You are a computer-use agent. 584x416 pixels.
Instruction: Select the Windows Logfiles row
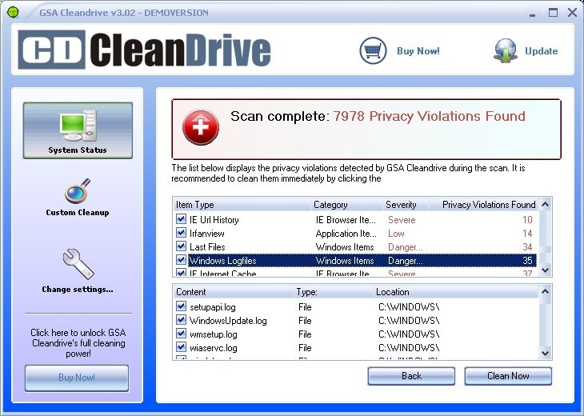(x=356, y=260)
